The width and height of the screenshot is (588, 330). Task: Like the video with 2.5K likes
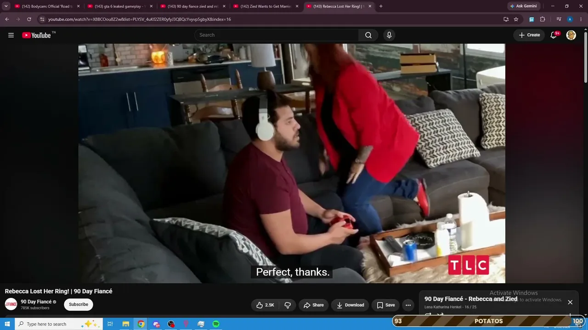pyautogui.click(x=266, y=305)
